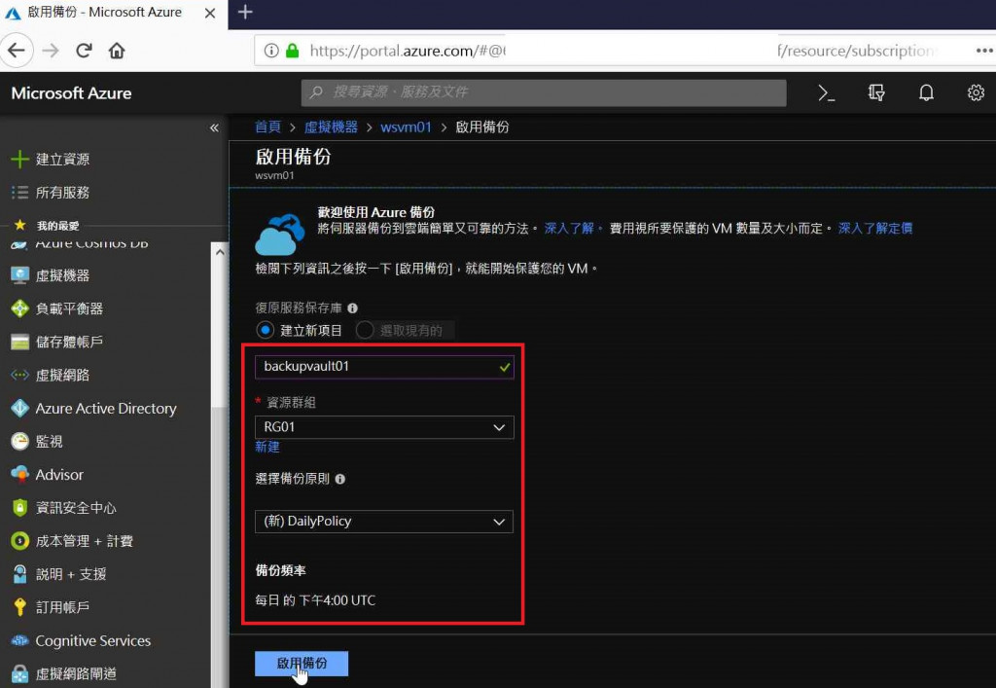Viewport: 996px width, 688px height.
Task: Click the Microsoft Azure portal logo text
Action: coord(71,92)
